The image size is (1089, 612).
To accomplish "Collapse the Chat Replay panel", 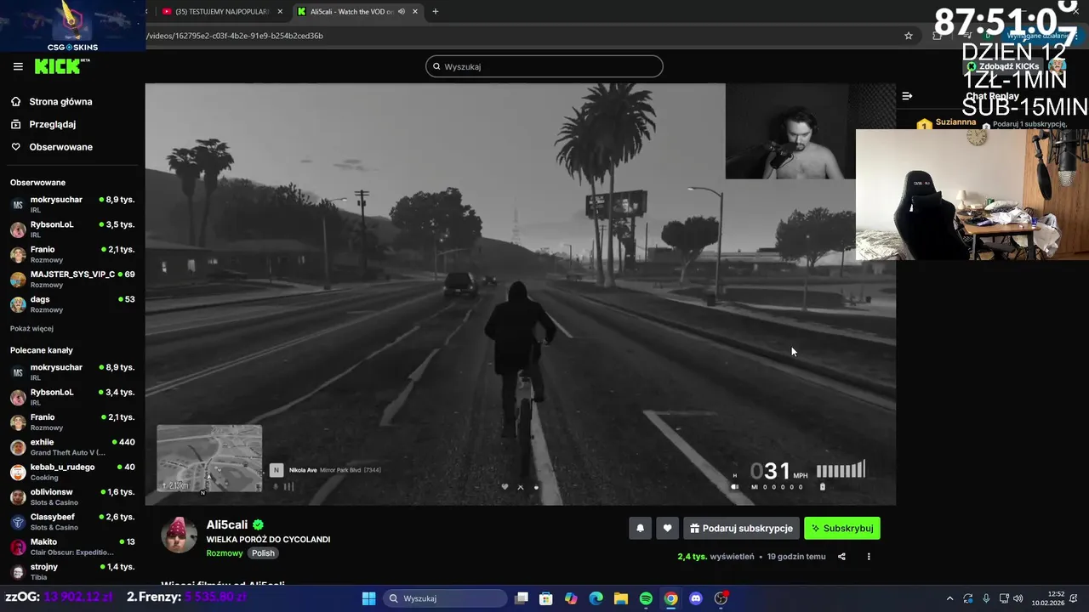I will tap(907, 96).
